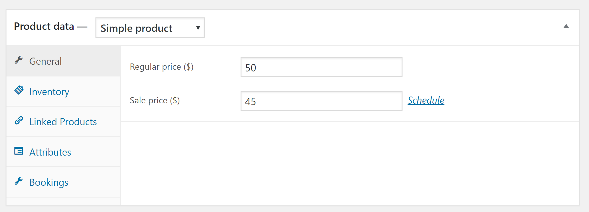Click the Attributes list icon
Viewport: 589px width, 212px height.
tap(19, 151)
